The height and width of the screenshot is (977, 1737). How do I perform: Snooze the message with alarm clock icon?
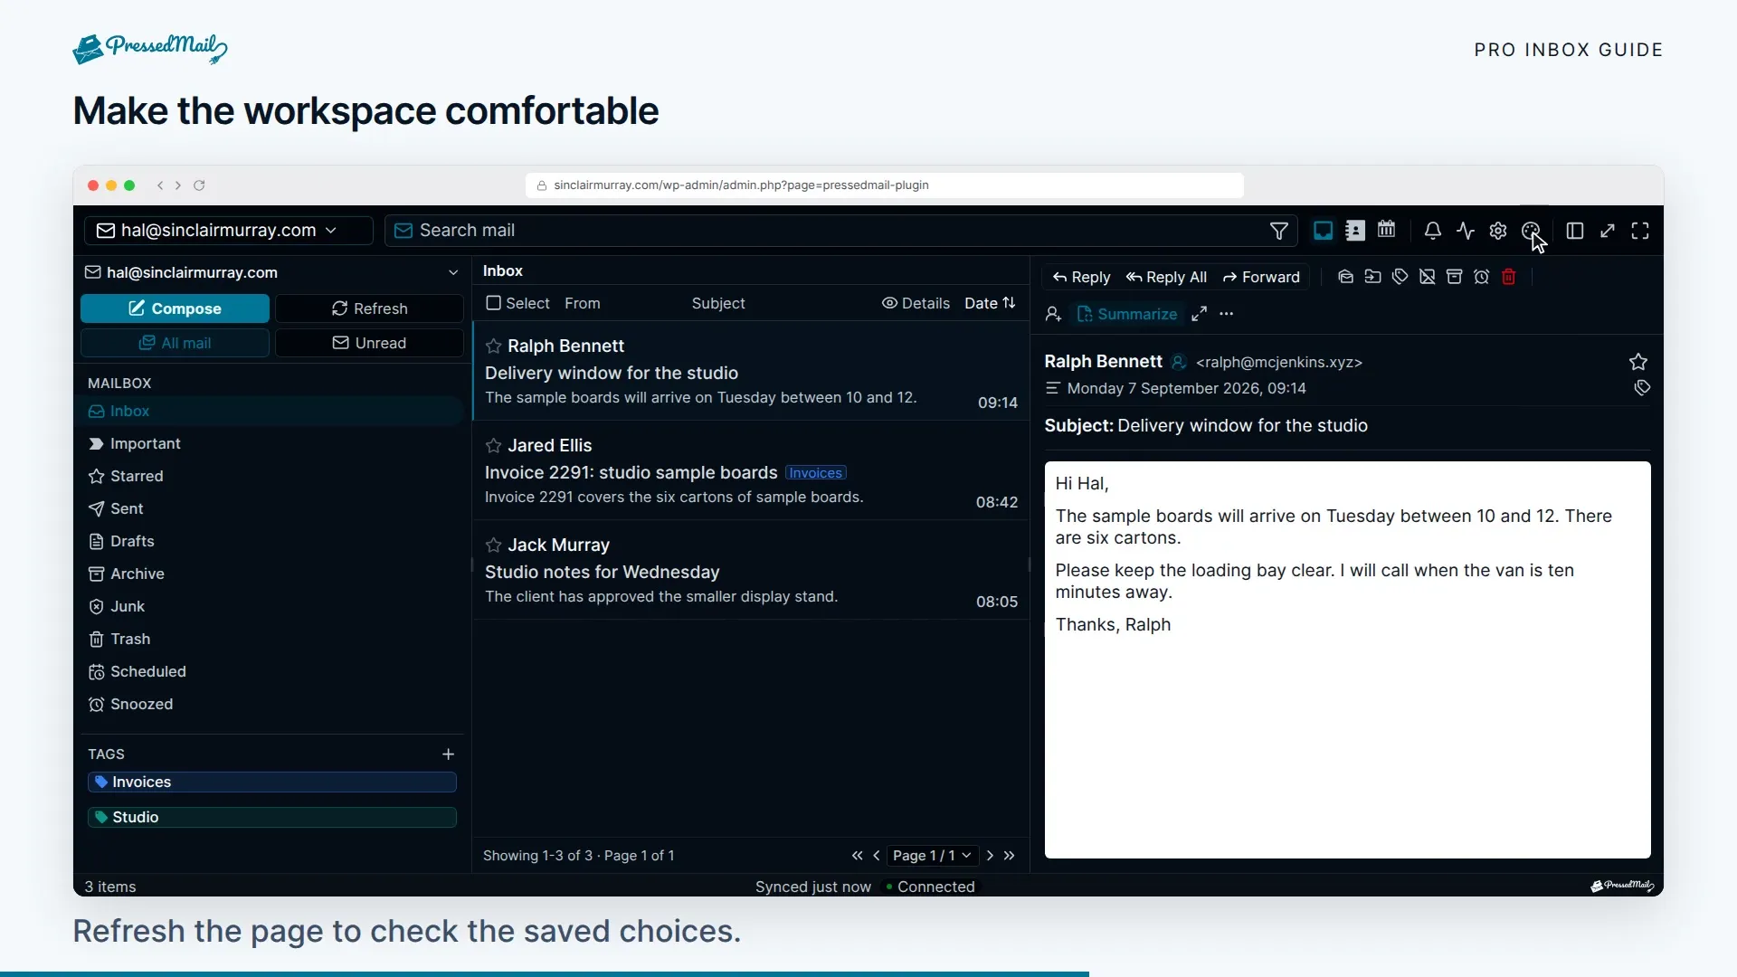[1482, 277]
